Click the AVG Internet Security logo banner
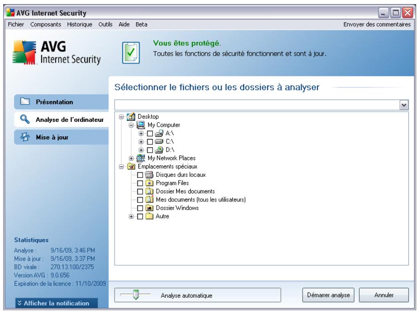This screenshot has width=418, height=311. pos(57,52)
